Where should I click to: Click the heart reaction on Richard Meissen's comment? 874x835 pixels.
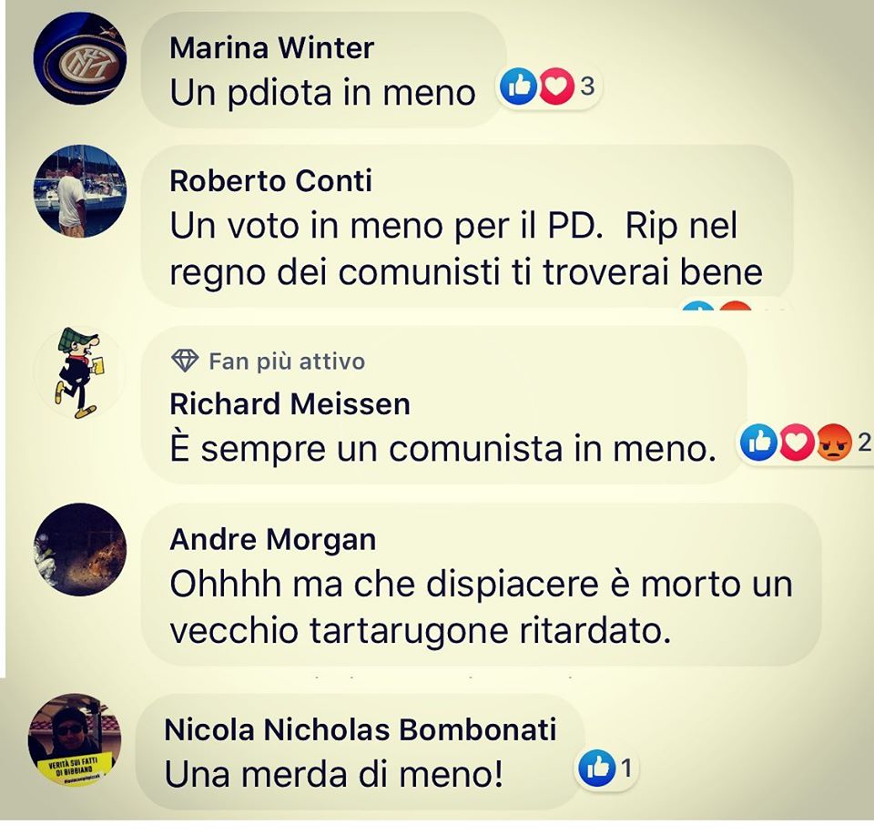point(796,443)
